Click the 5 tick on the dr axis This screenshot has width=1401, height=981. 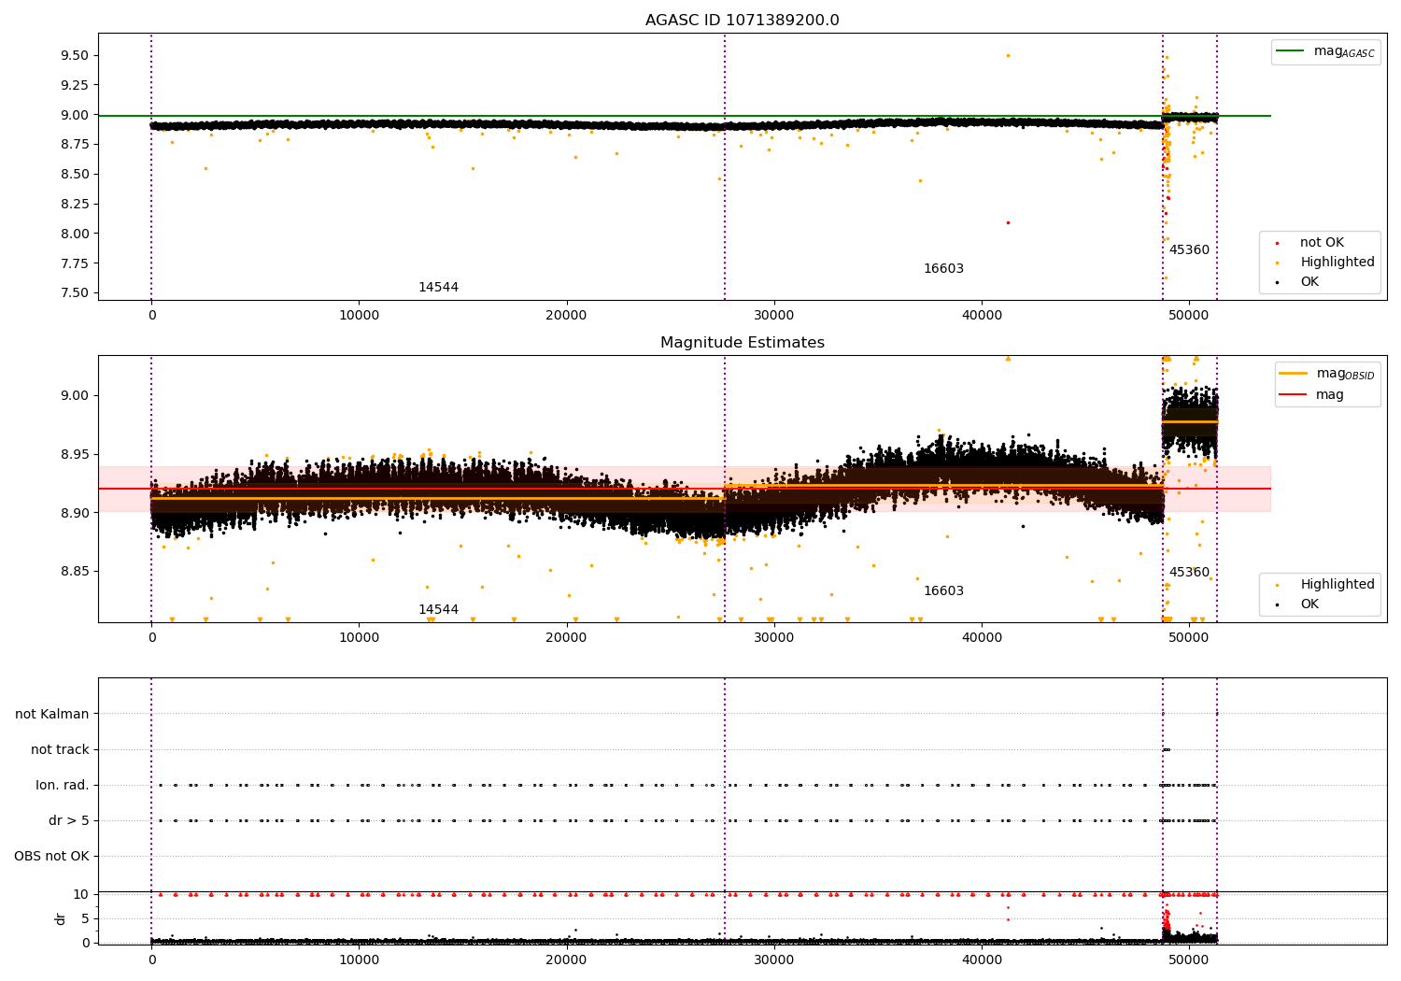(85, 919)
